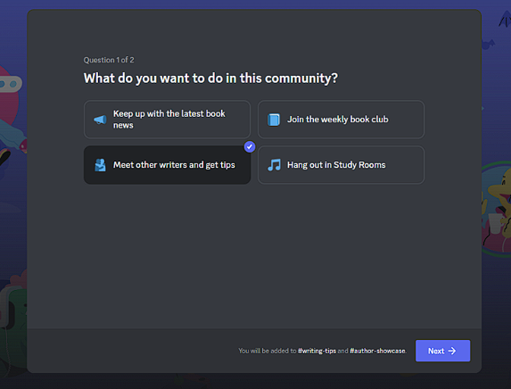Image resolution: width=511 pixels, height=389 pixels.
Task: Click the people icon for meeting writers
Action: click(x=100, y=165)
